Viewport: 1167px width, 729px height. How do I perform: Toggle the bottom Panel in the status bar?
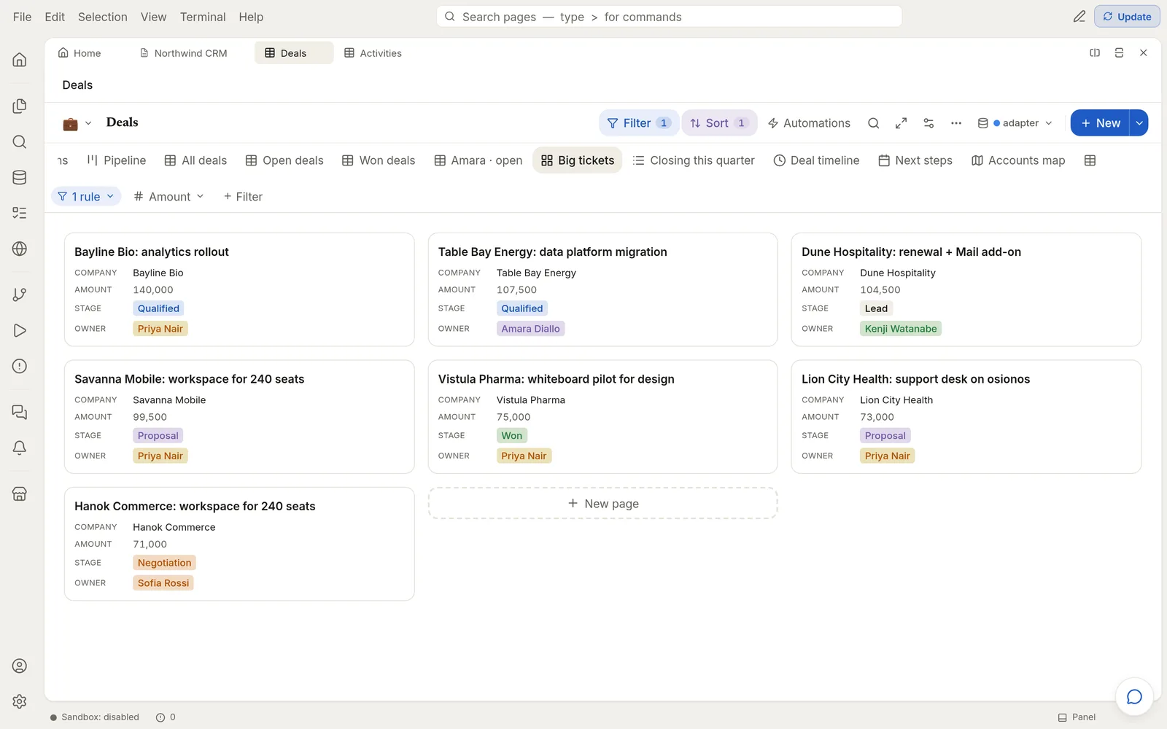[1077, 717]
